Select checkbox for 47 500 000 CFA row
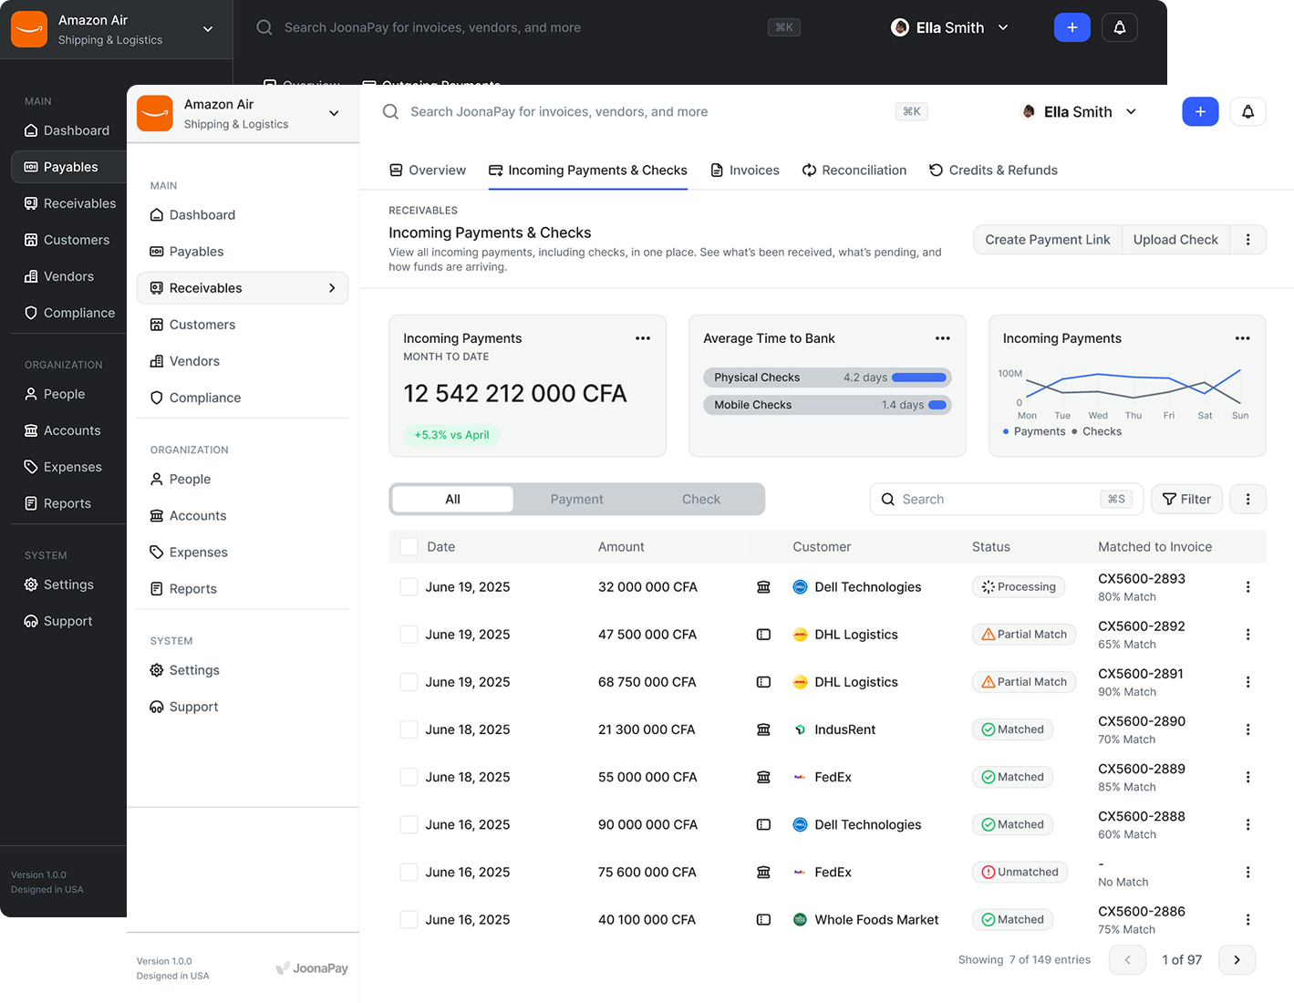 pos(409,635)
